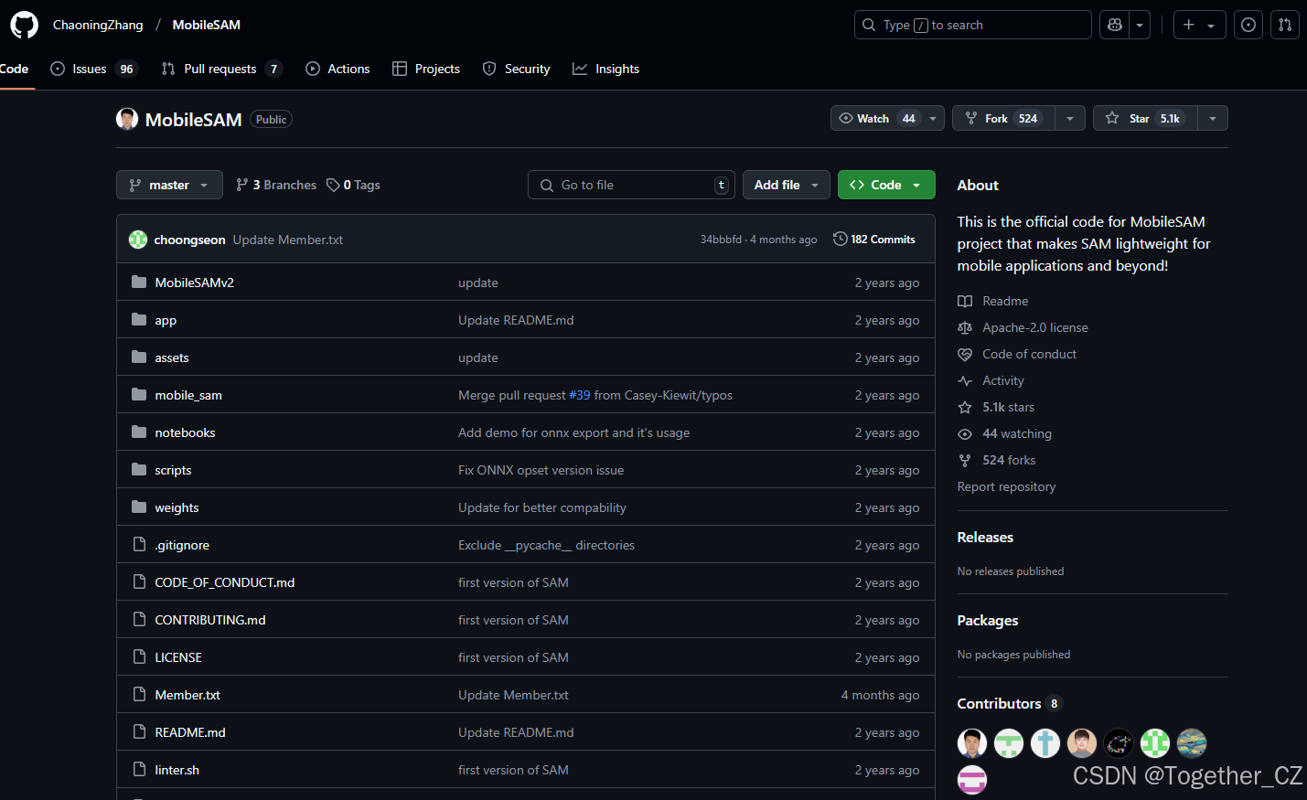Switch to the Pull requests tab
The height and width of the screenshot is (800, 1307).
click(x=221, y=69)
